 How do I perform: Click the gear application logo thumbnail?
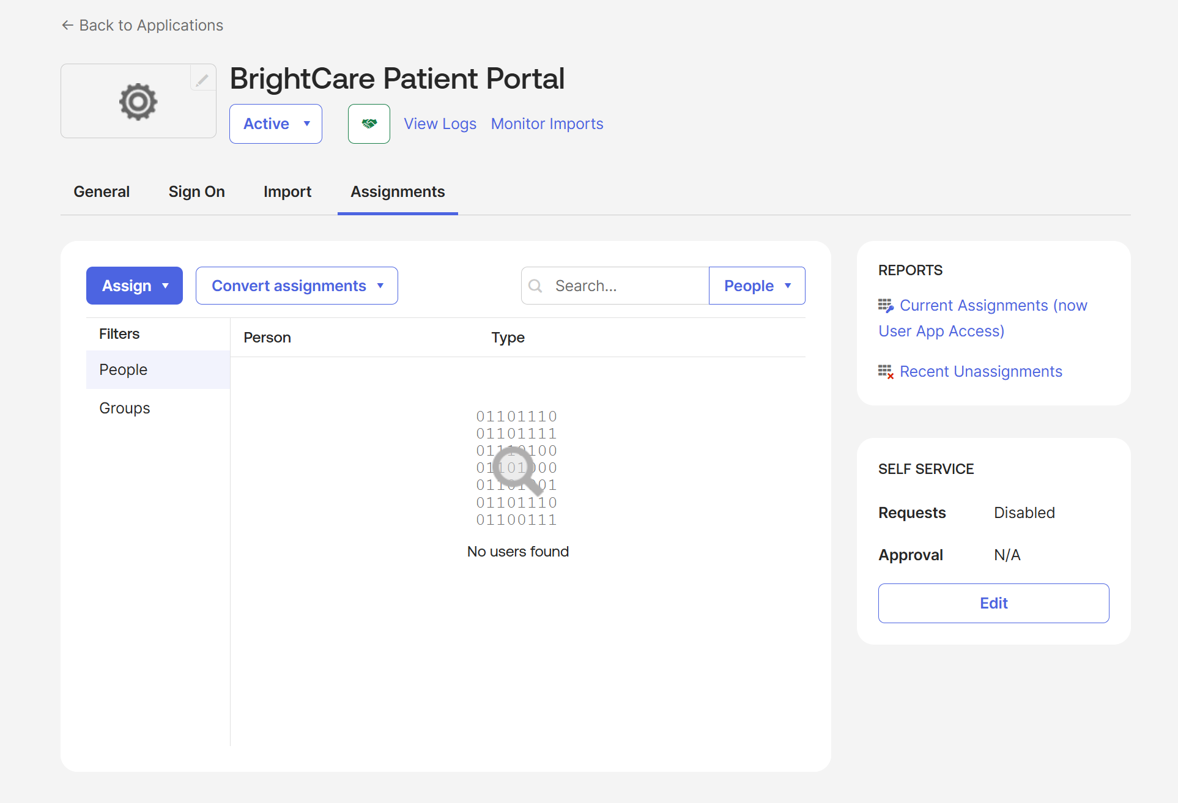pos(138,102)
